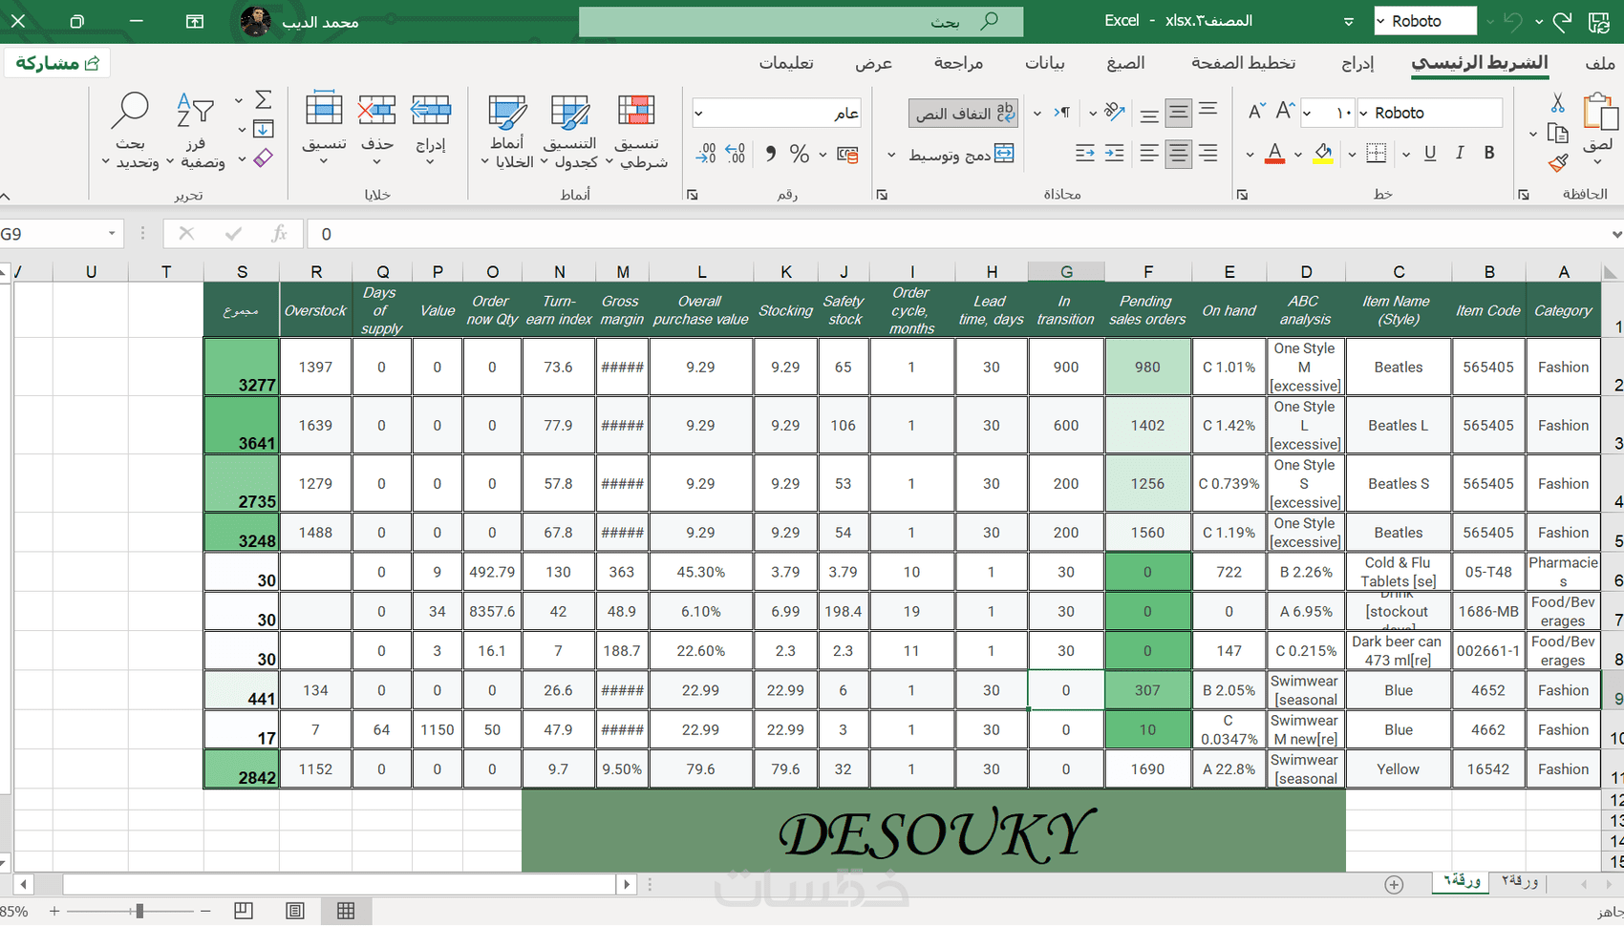This screenshot has height=926, width=1624.
Task: Click the Decrease Decimal icon
Action: [707, 154]
